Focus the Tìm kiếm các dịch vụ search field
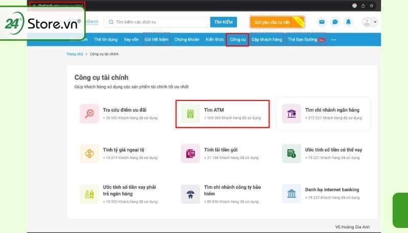The height and width of the screenshot is (233, 408). pyautogui.click(x=157, y=22)
